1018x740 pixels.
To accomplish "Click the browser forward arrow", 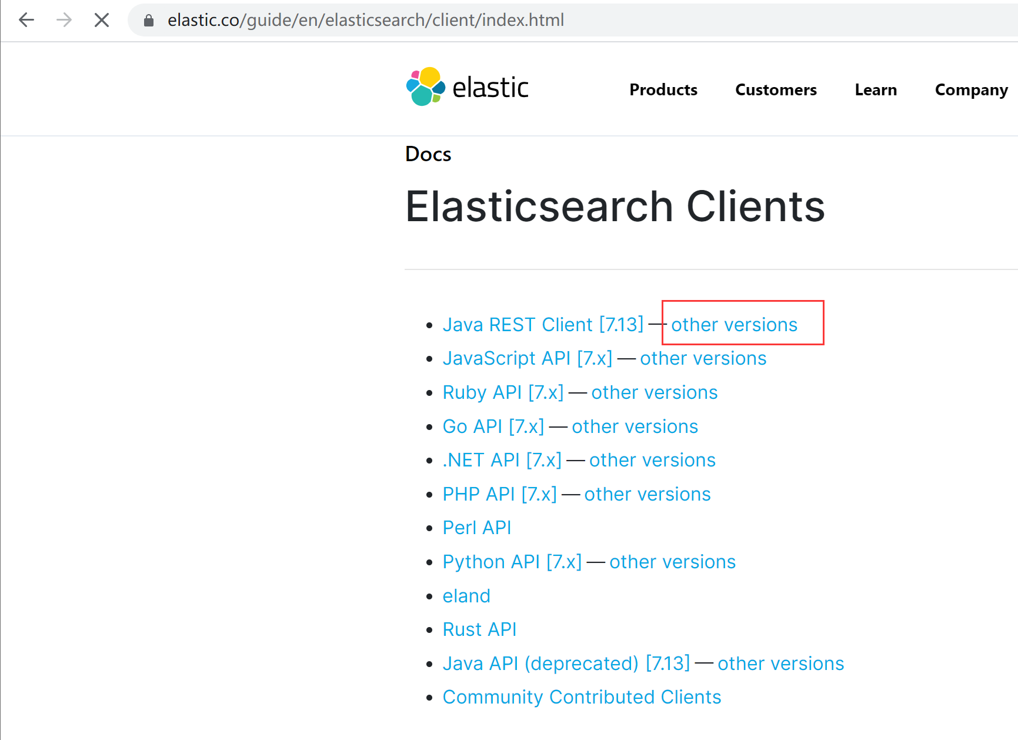I will (64, 20).
